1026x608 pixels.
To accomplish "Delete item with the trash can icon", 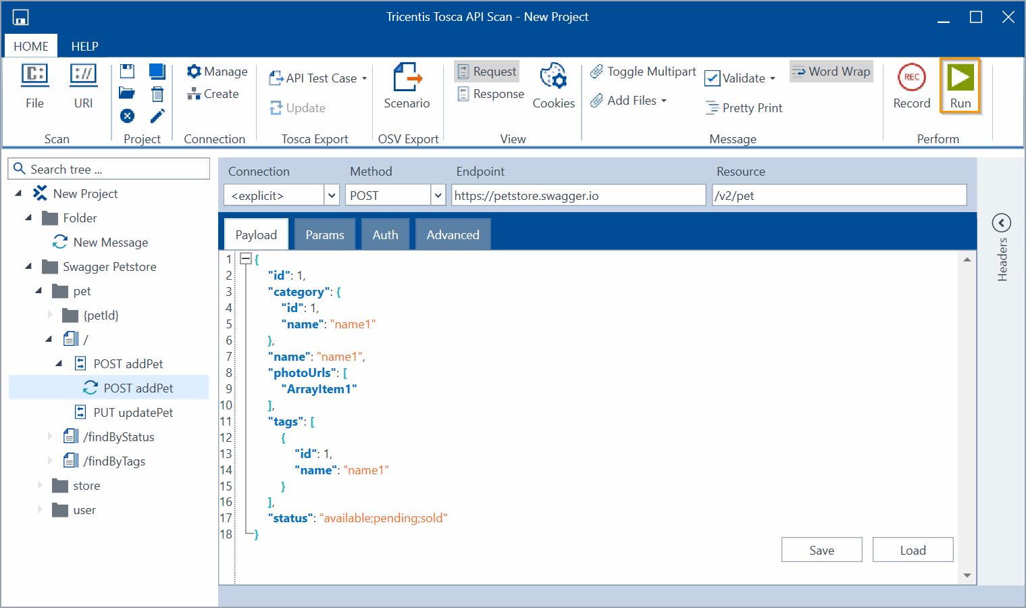I will 157,94.
